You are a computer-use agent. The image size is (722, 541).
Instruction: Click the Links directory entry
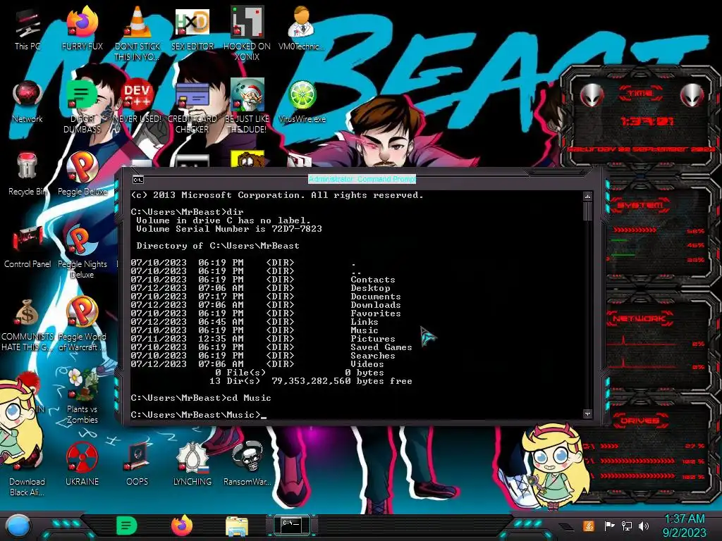365,322
